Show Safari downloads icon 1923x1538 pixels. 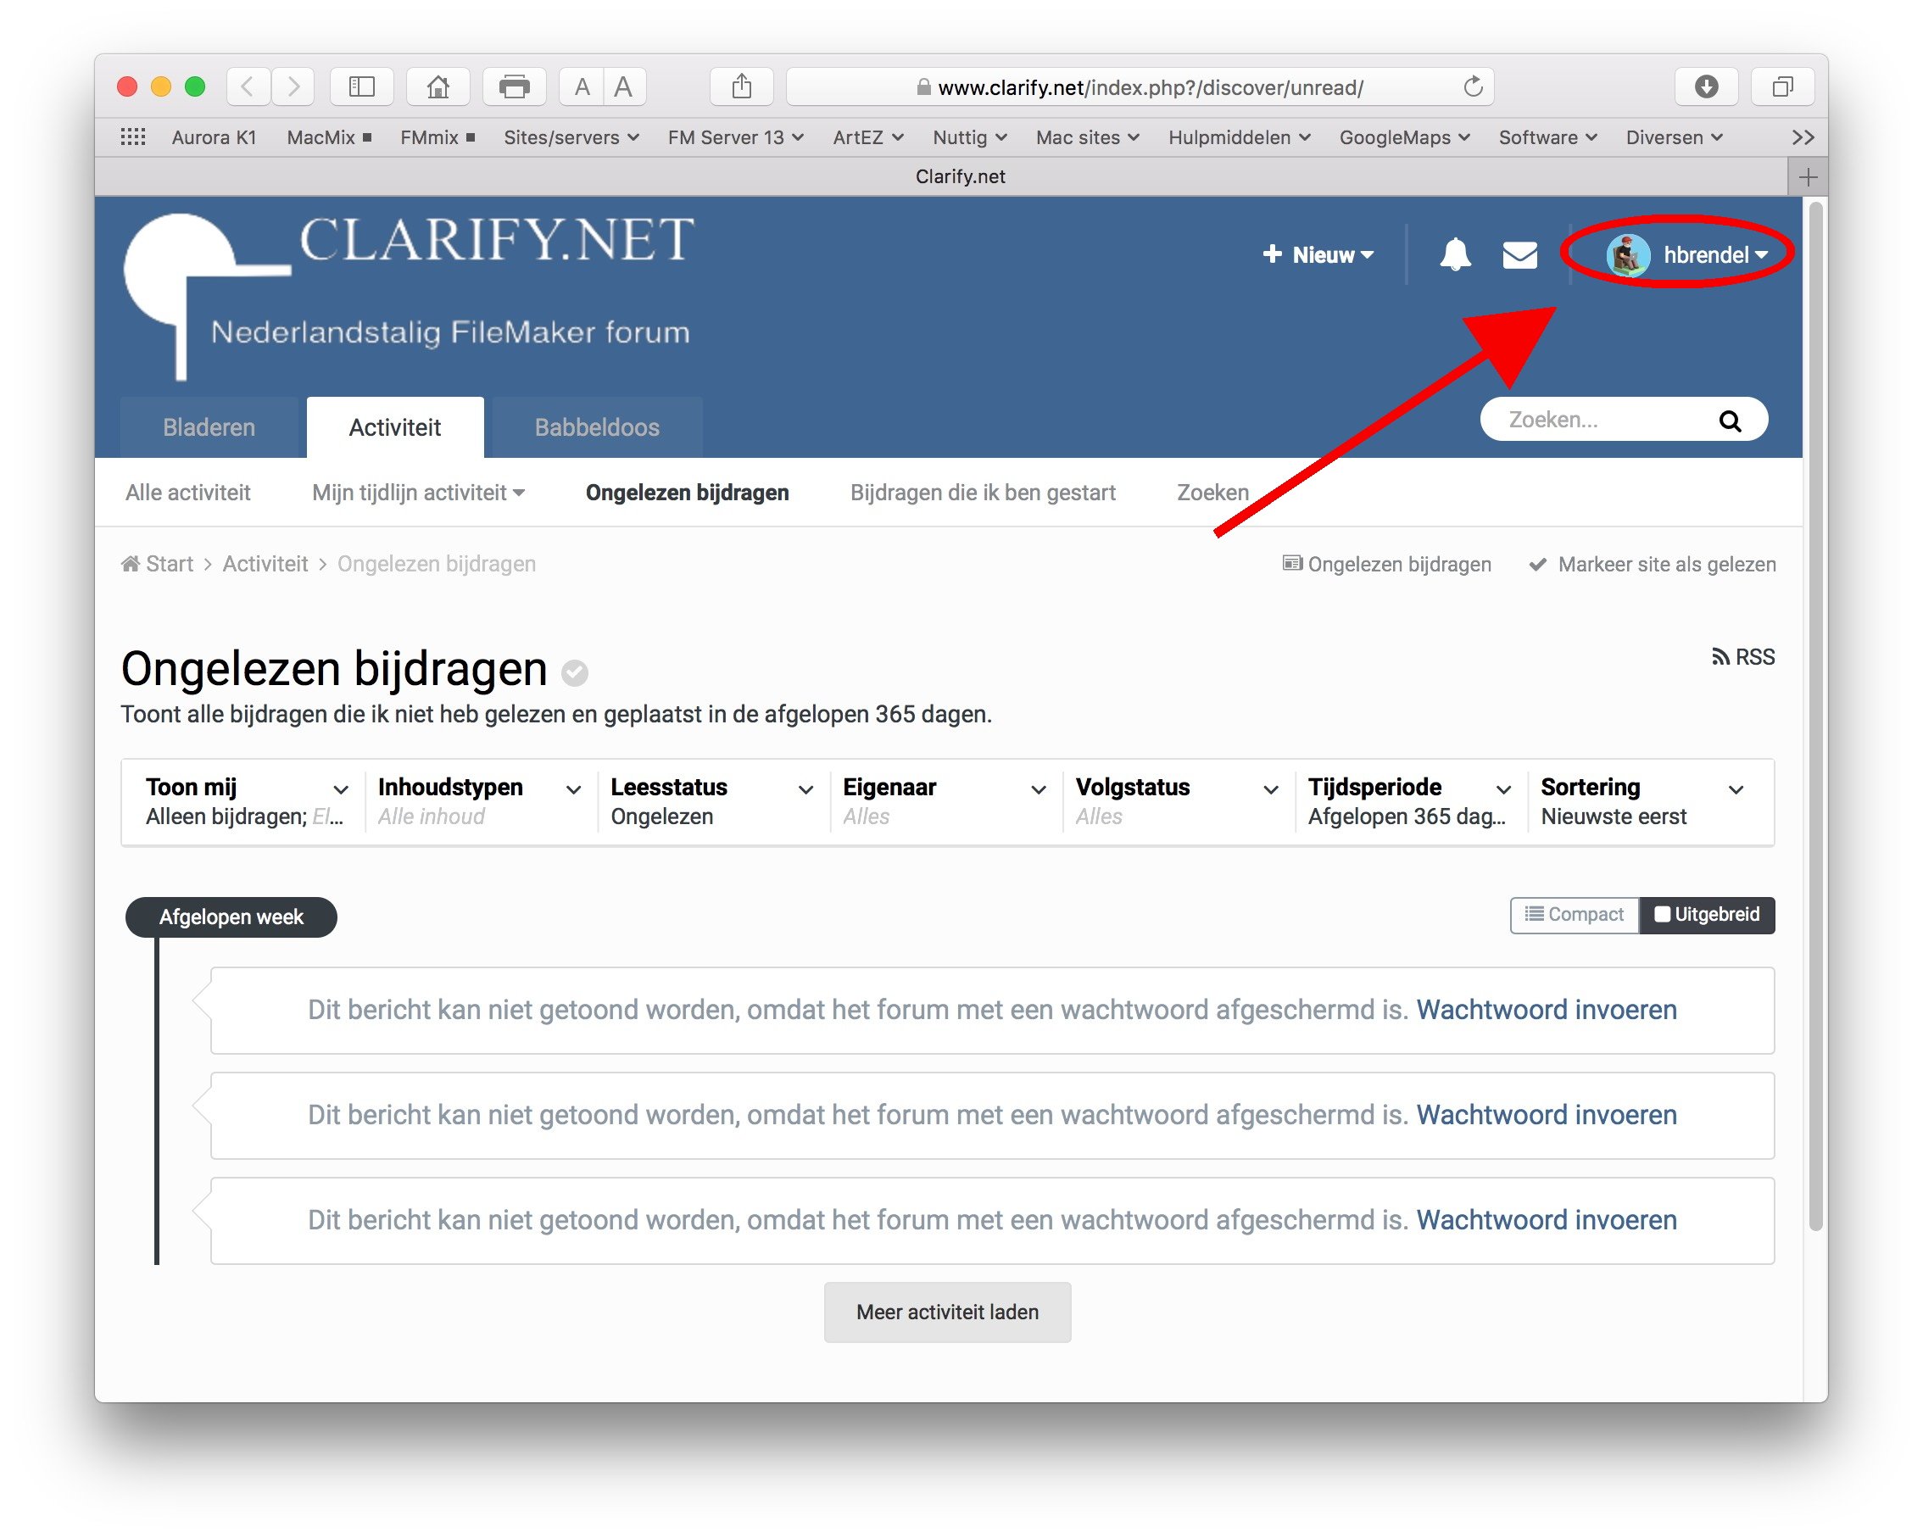(1705, 86)
